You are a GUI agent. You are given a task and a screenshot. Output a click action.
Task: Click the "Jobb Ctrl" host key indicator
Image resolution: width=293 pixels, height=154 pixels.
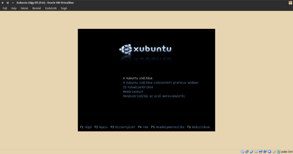[287, 151]
